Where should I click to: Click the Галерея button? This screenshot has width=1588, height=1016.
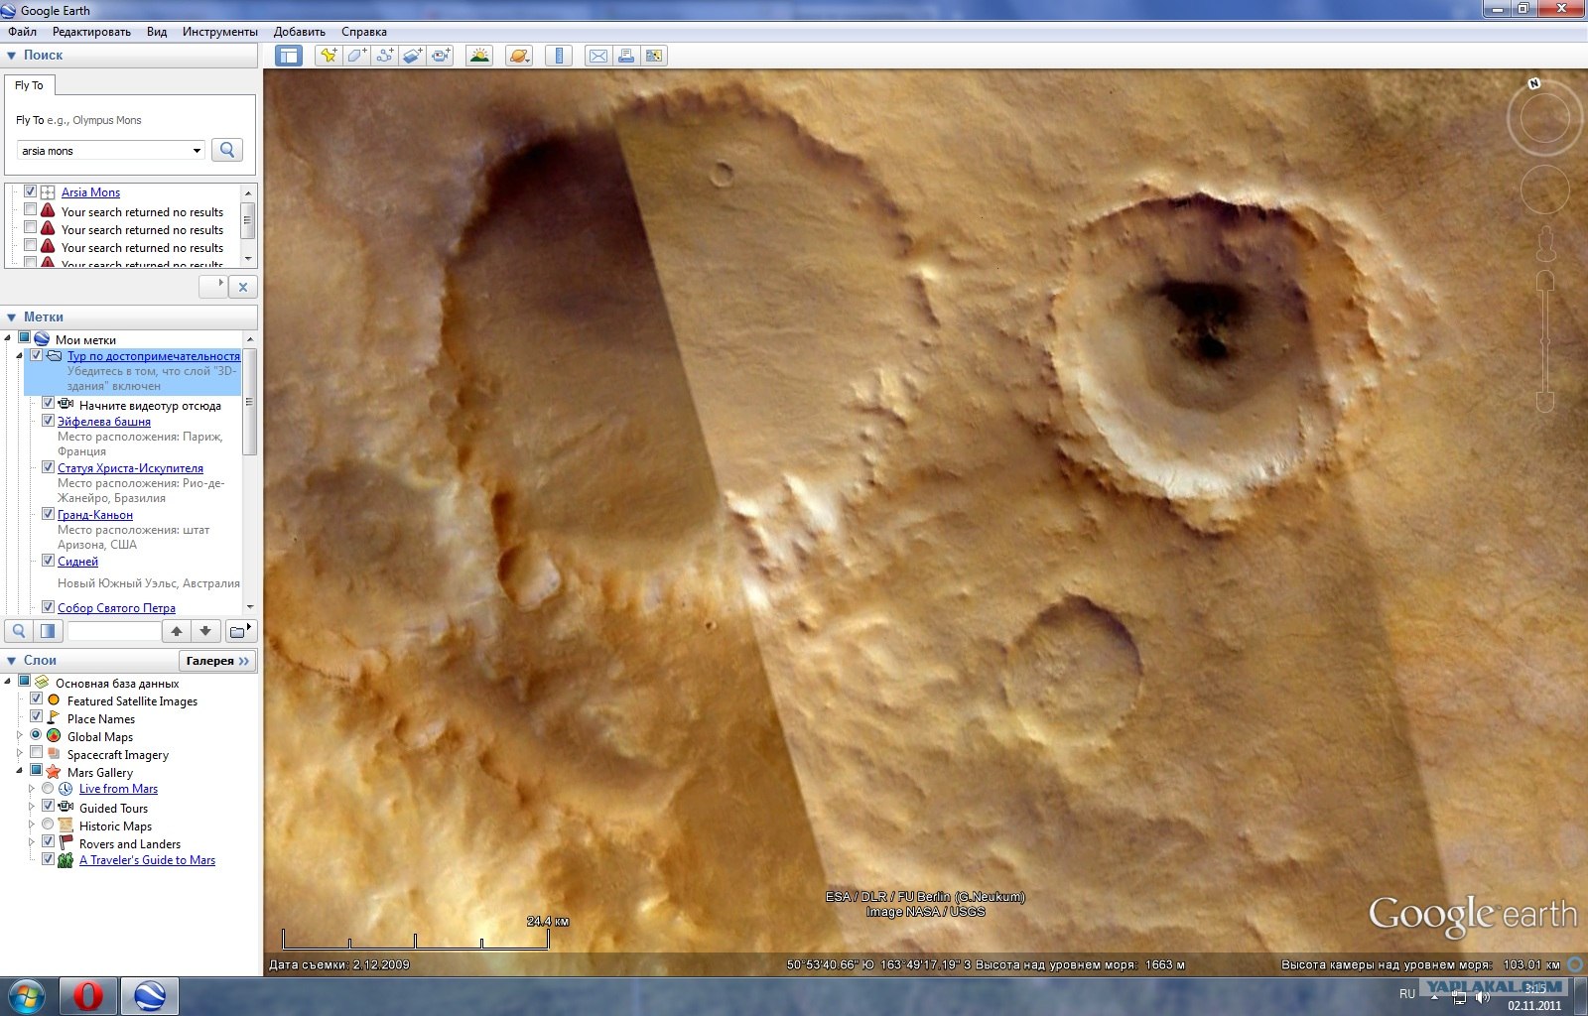pyautogui.click(x=217, y=661)
